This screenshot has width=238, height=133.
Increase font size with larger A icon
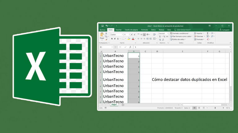click(x=132, y=34)
